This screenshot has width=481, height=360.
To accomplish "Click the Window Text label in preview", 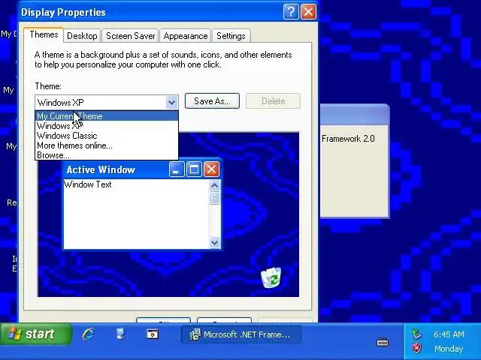I will pos(88,184).
